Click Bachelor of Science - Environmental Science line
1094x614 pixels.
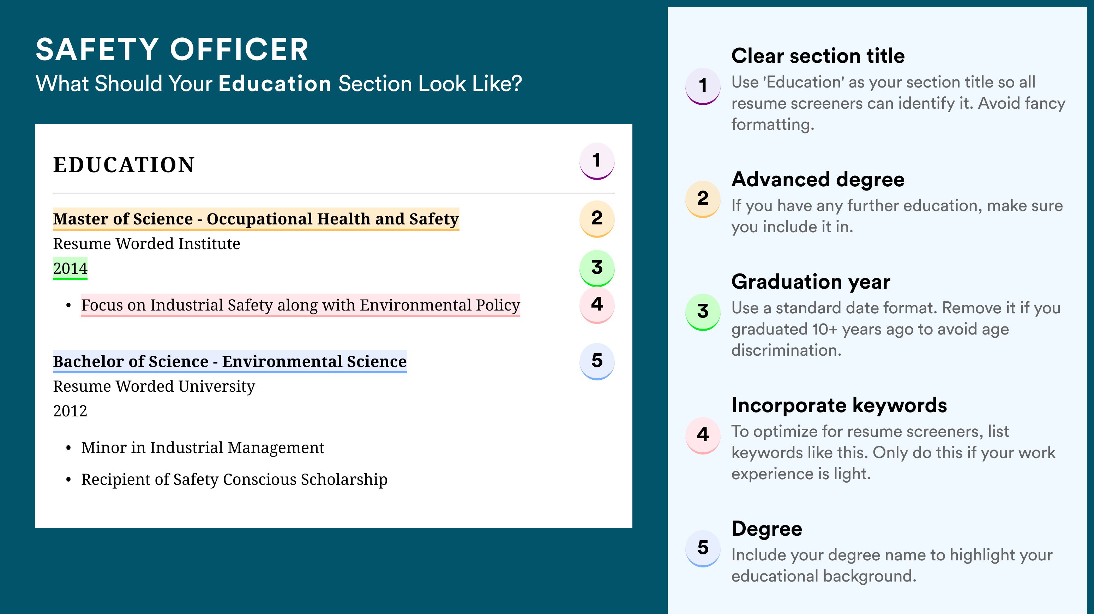[230, 362]
